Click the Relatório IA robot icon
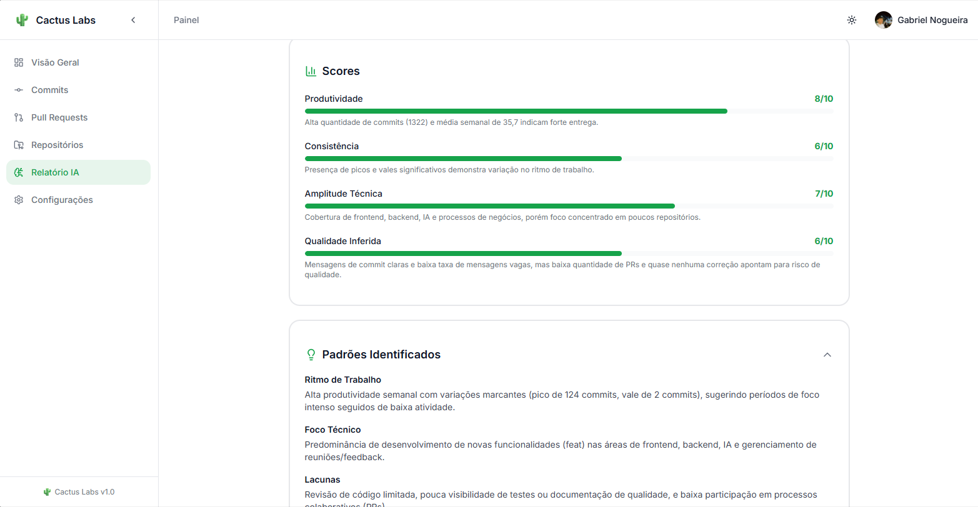 (19, 172)
